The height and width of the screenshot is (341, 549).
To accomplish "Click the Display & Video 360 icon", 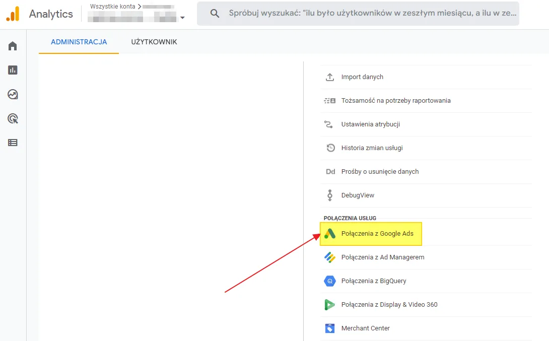I will click(329, 305).
